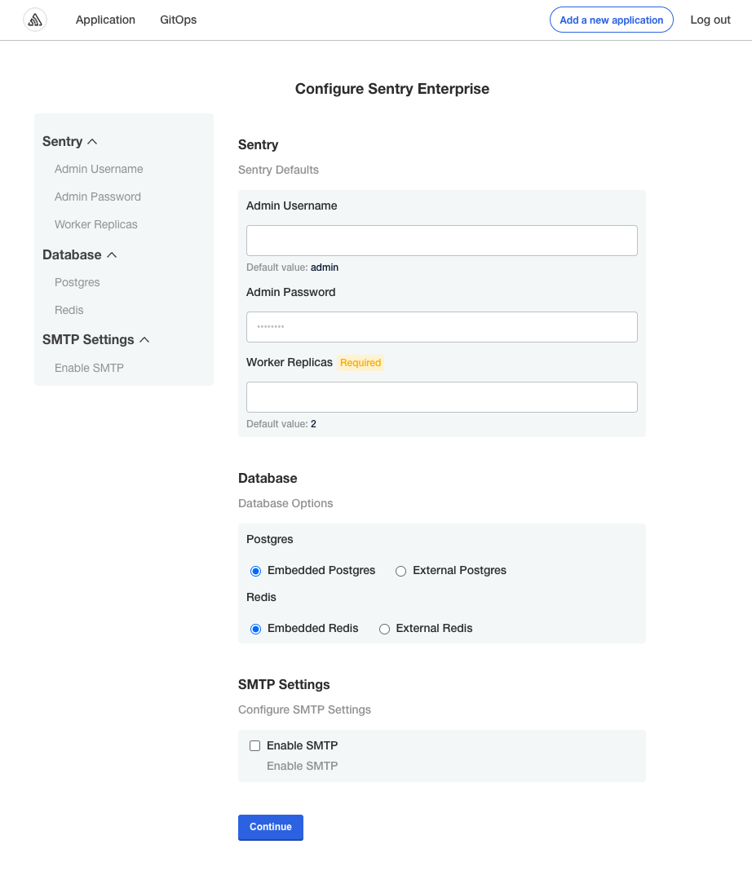The image size is (752, 884).
Task: Collapse the SMTP Settings sidebar chevron
Action: pyautogui.click(x=144, y=340)
